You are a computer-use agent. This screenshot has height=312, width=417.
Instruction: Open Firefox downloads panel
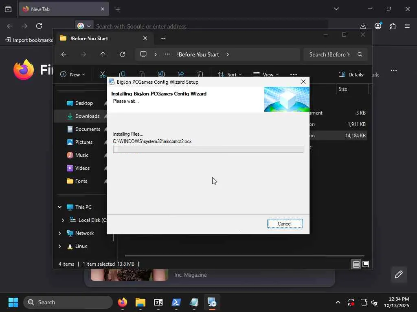pos(363,26)
